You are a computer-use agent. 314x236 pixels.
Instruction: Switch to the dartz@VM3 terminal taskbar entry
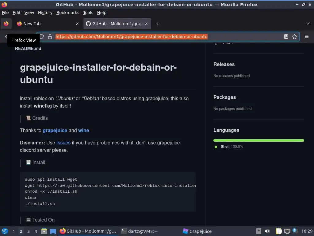(x=140, y=231)
